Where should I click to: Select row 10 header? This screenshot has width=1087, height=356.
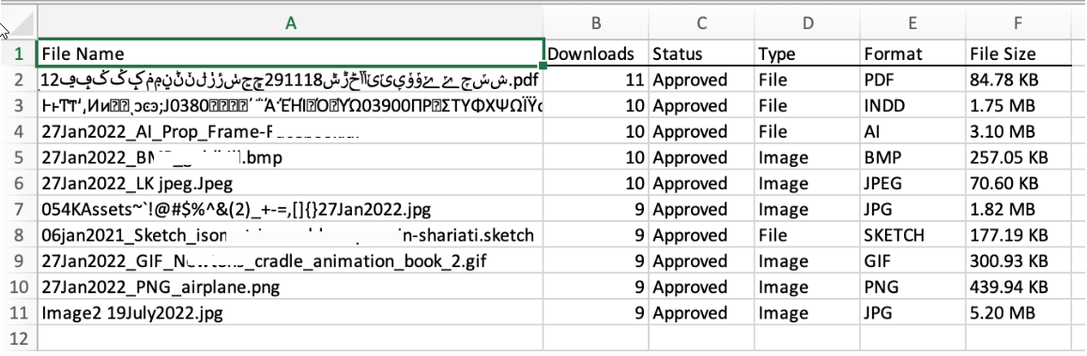[x=18, y=287]
